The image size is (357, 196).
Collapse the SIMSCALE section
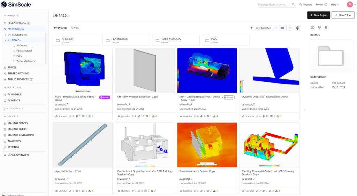(5, 116)
